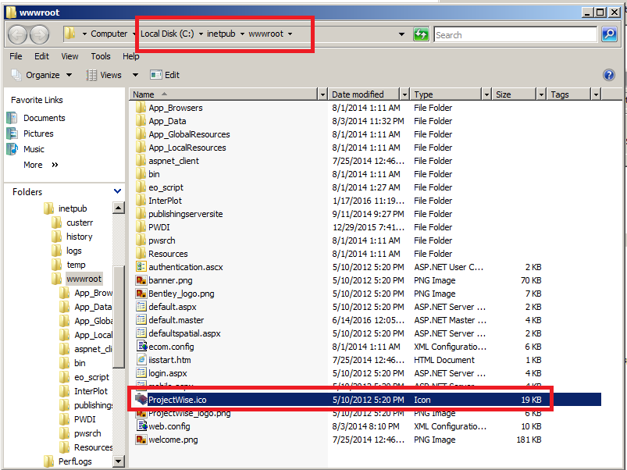Click the Computer breadcrumb in address bar

[x=109, y=34]
